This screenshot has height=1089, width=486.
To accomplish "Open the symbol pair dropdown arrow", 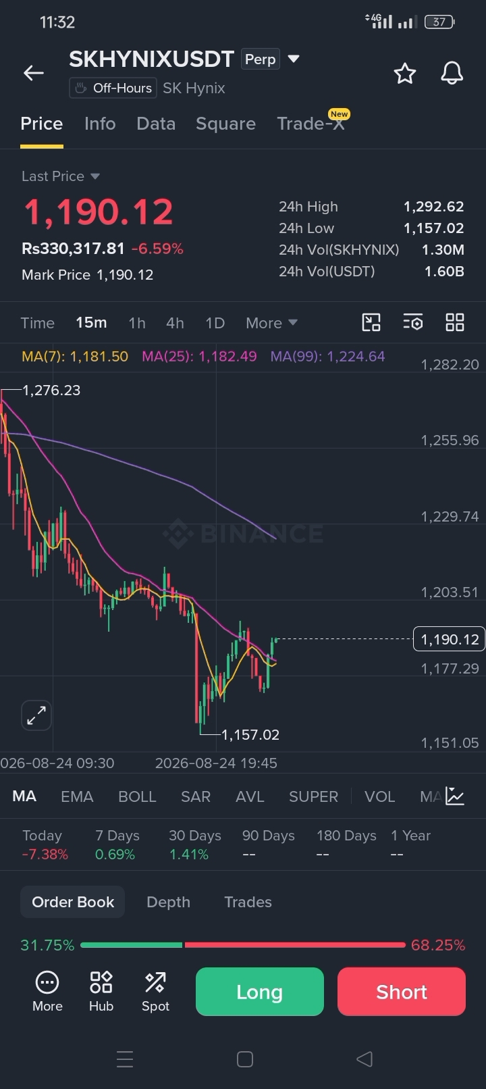I will pos(294,59).
